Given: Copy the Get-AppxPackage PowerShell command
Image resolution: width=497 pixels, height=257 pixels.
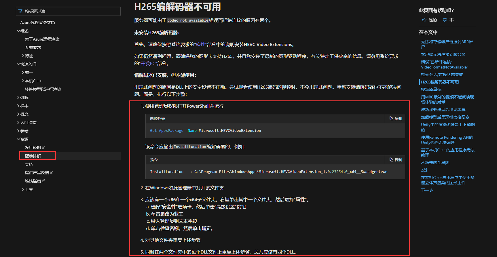Looking at the screenshot, I should coord(396,119).
